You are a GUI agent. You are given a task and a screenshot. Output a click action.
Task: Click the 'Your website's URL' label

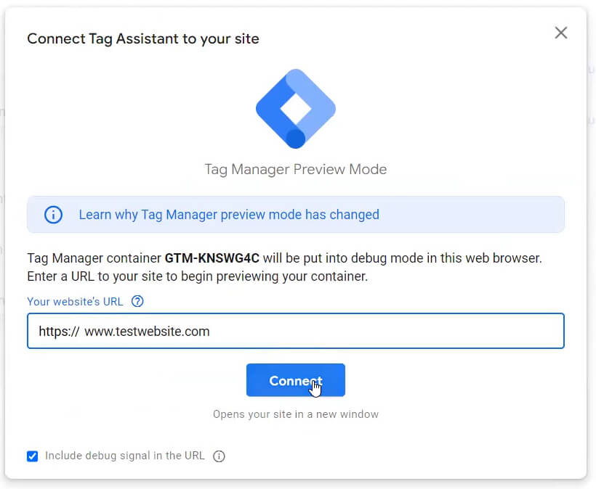tap(75, 302)
